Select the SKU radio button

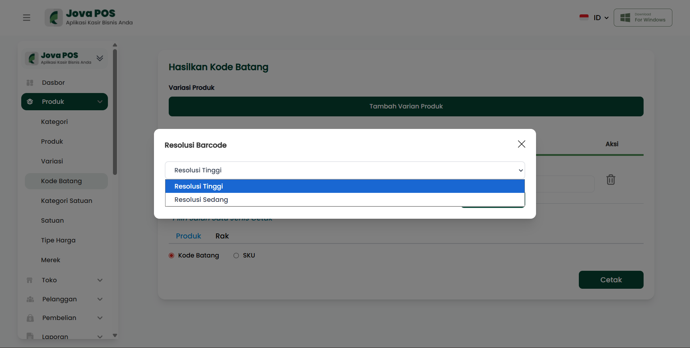click(x=236, y=256)
